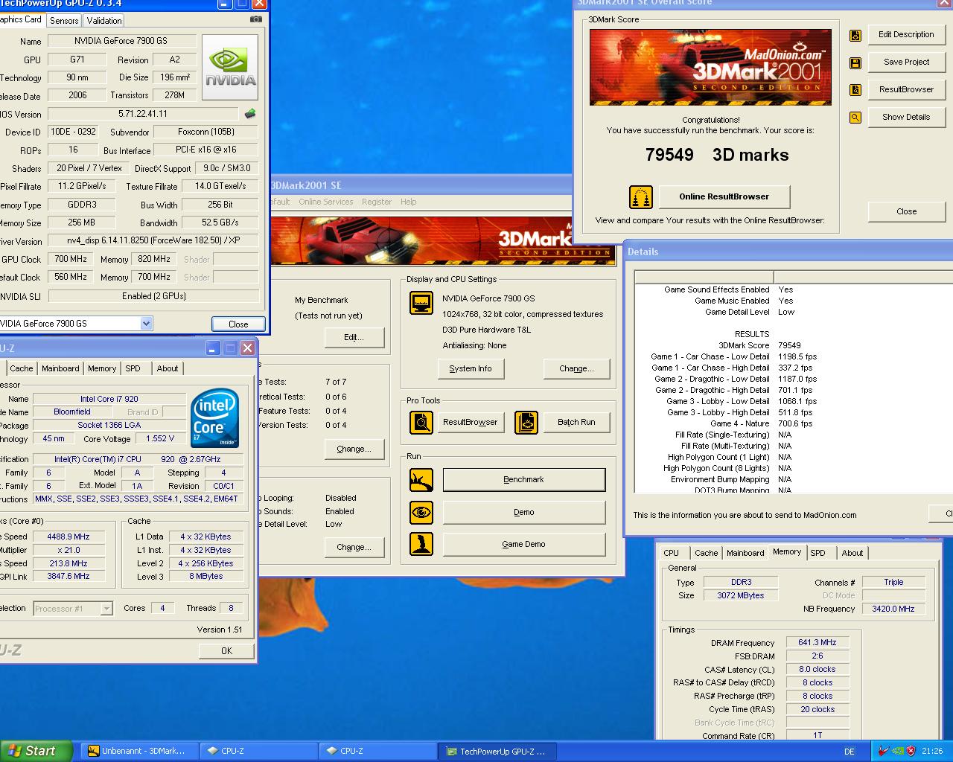Click the taskbar clock showing 21:26
This screenshot has width=953, height=762.
click(932, 752)
